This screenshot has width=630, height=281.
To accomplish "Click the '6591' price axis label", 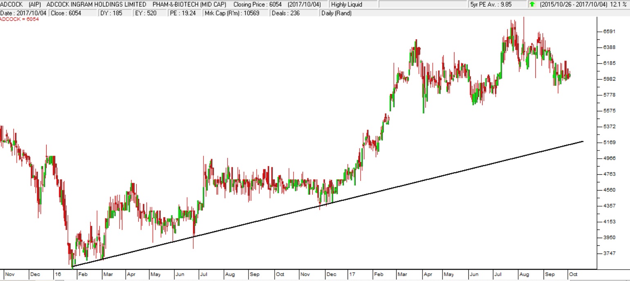I will tap(609, 31).
